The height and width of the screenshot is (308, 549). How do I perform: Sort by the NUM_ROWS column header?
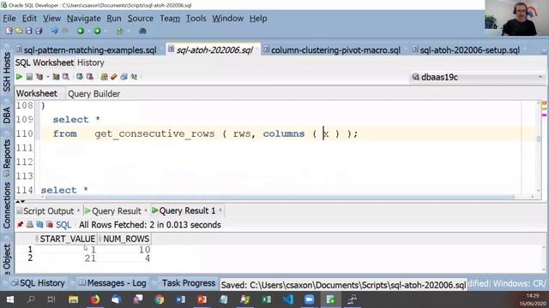[124, 239]
